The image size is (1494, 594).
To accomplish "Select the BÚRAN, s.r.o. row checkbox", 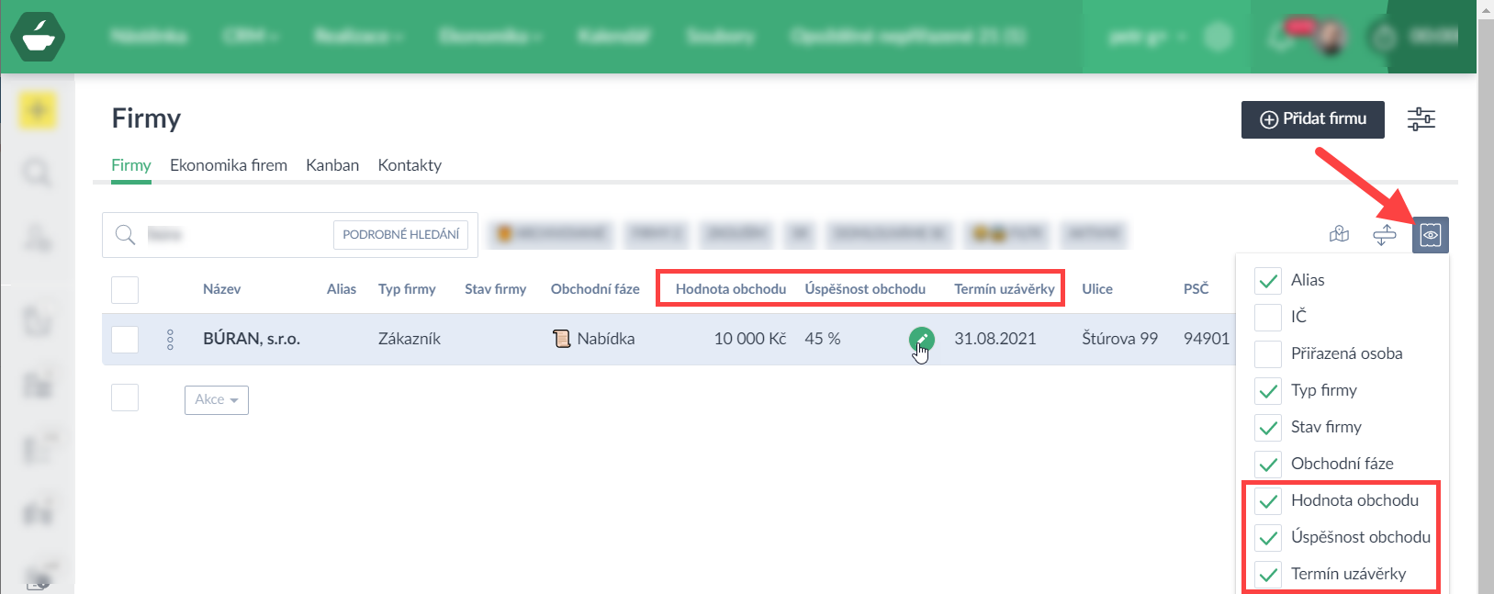I will [x=125, y=340].
